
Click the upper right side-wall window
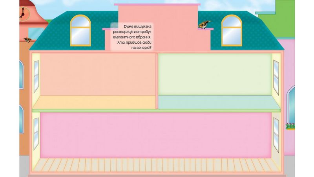click(x=276, y=77)
